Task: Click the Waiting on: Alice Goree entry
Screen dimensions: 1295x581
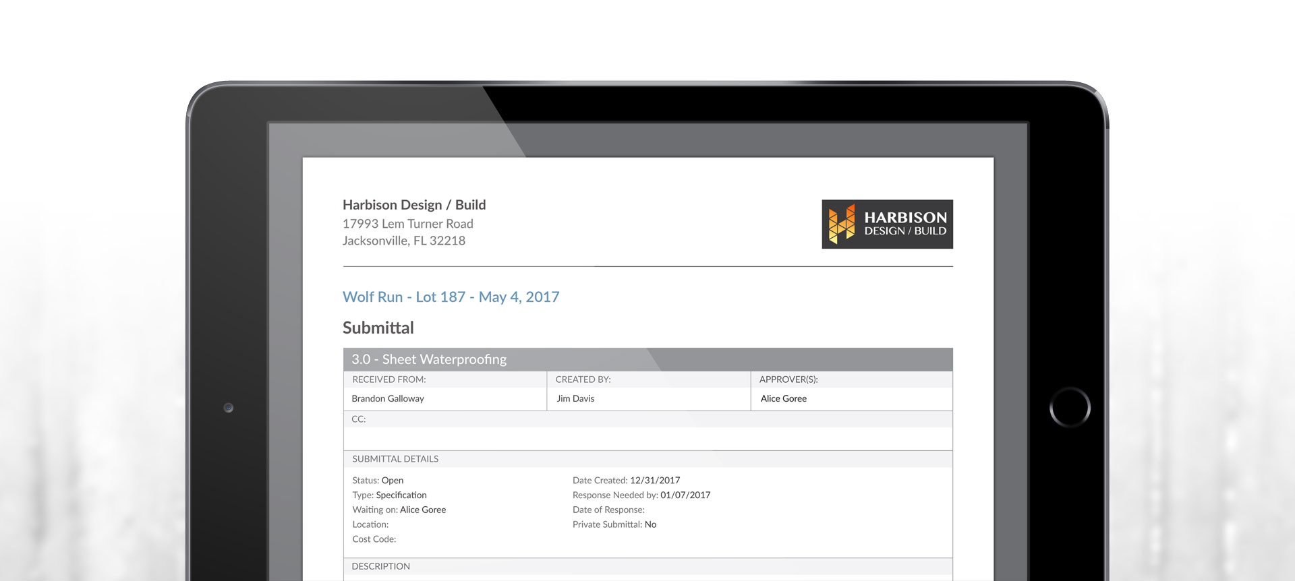Action: (x=399, y=510)
